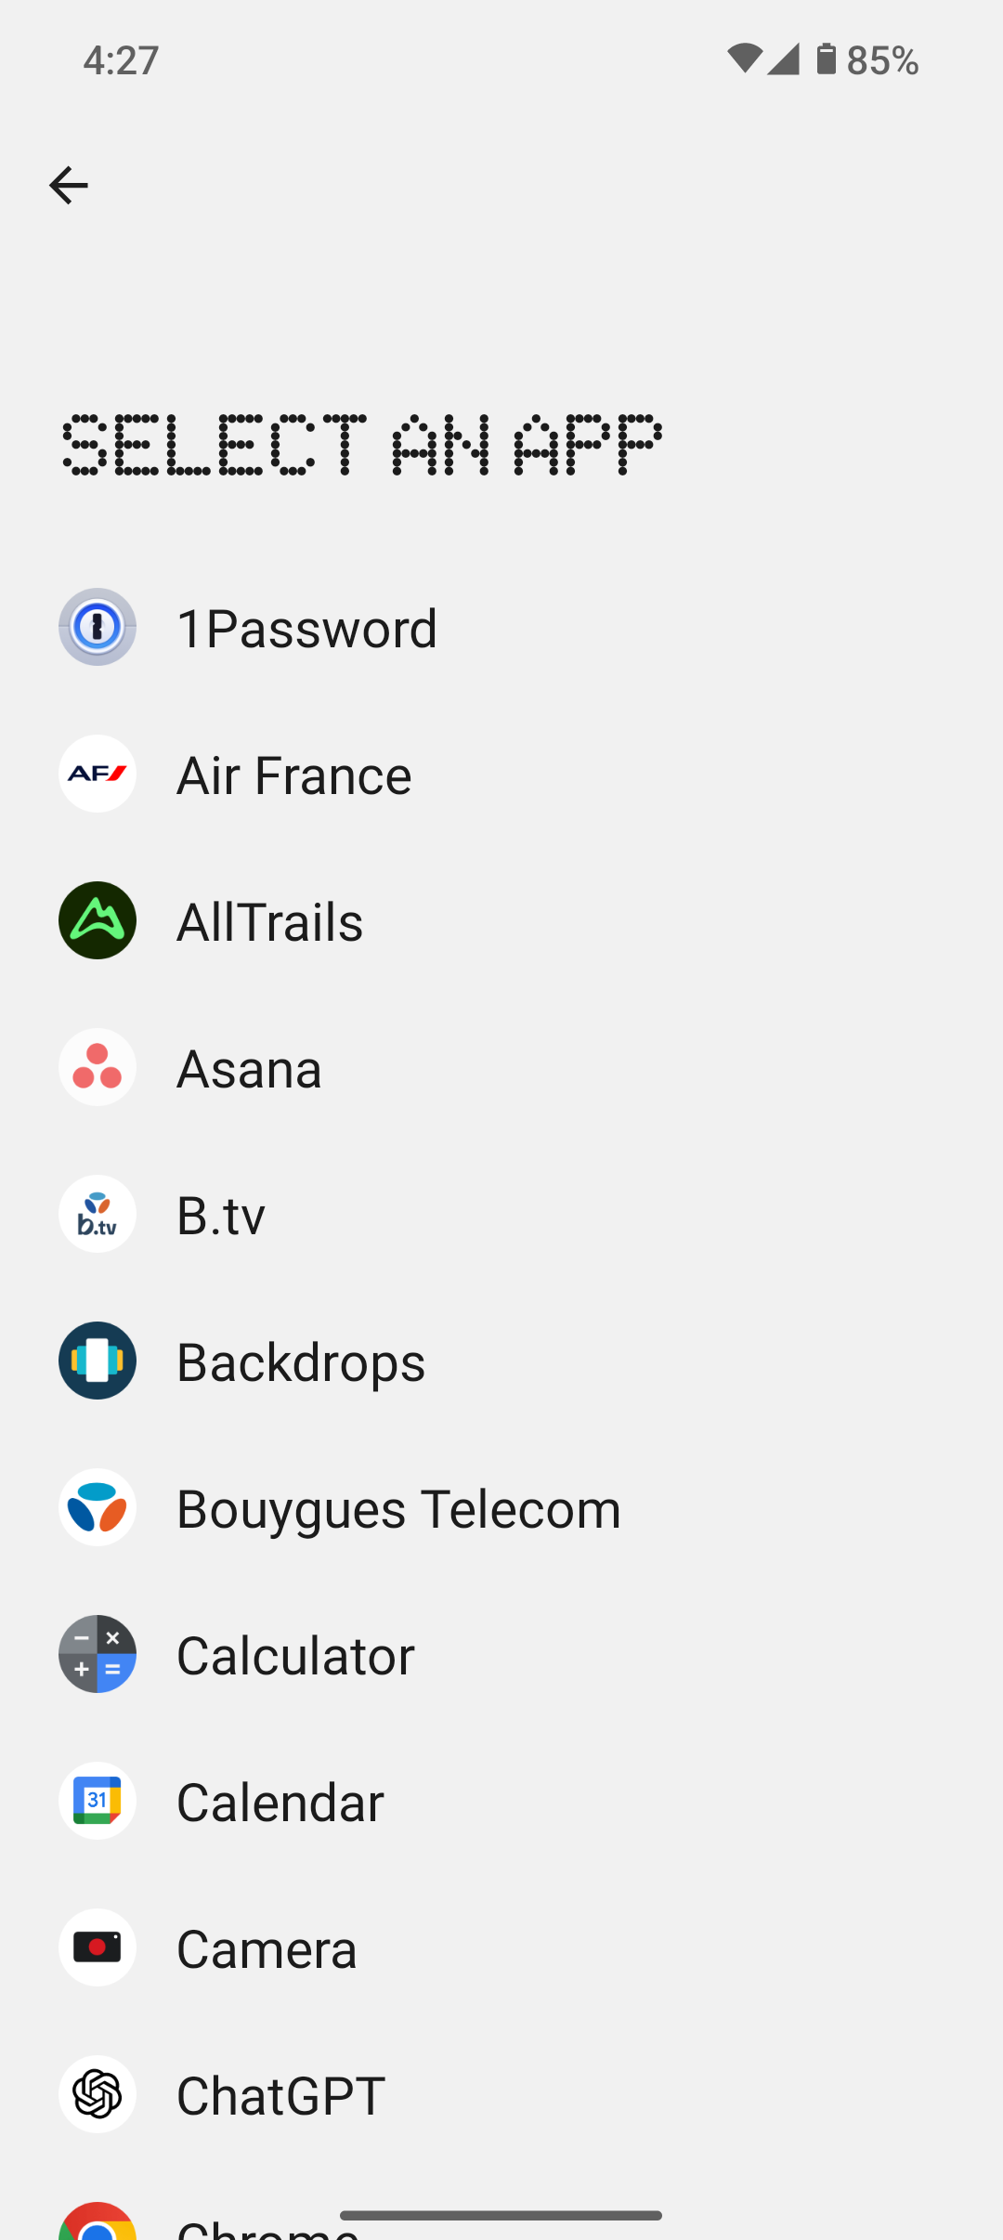Tap the Calculator app icon
Screen dimensions: 1003x2240
point(98,1654)
